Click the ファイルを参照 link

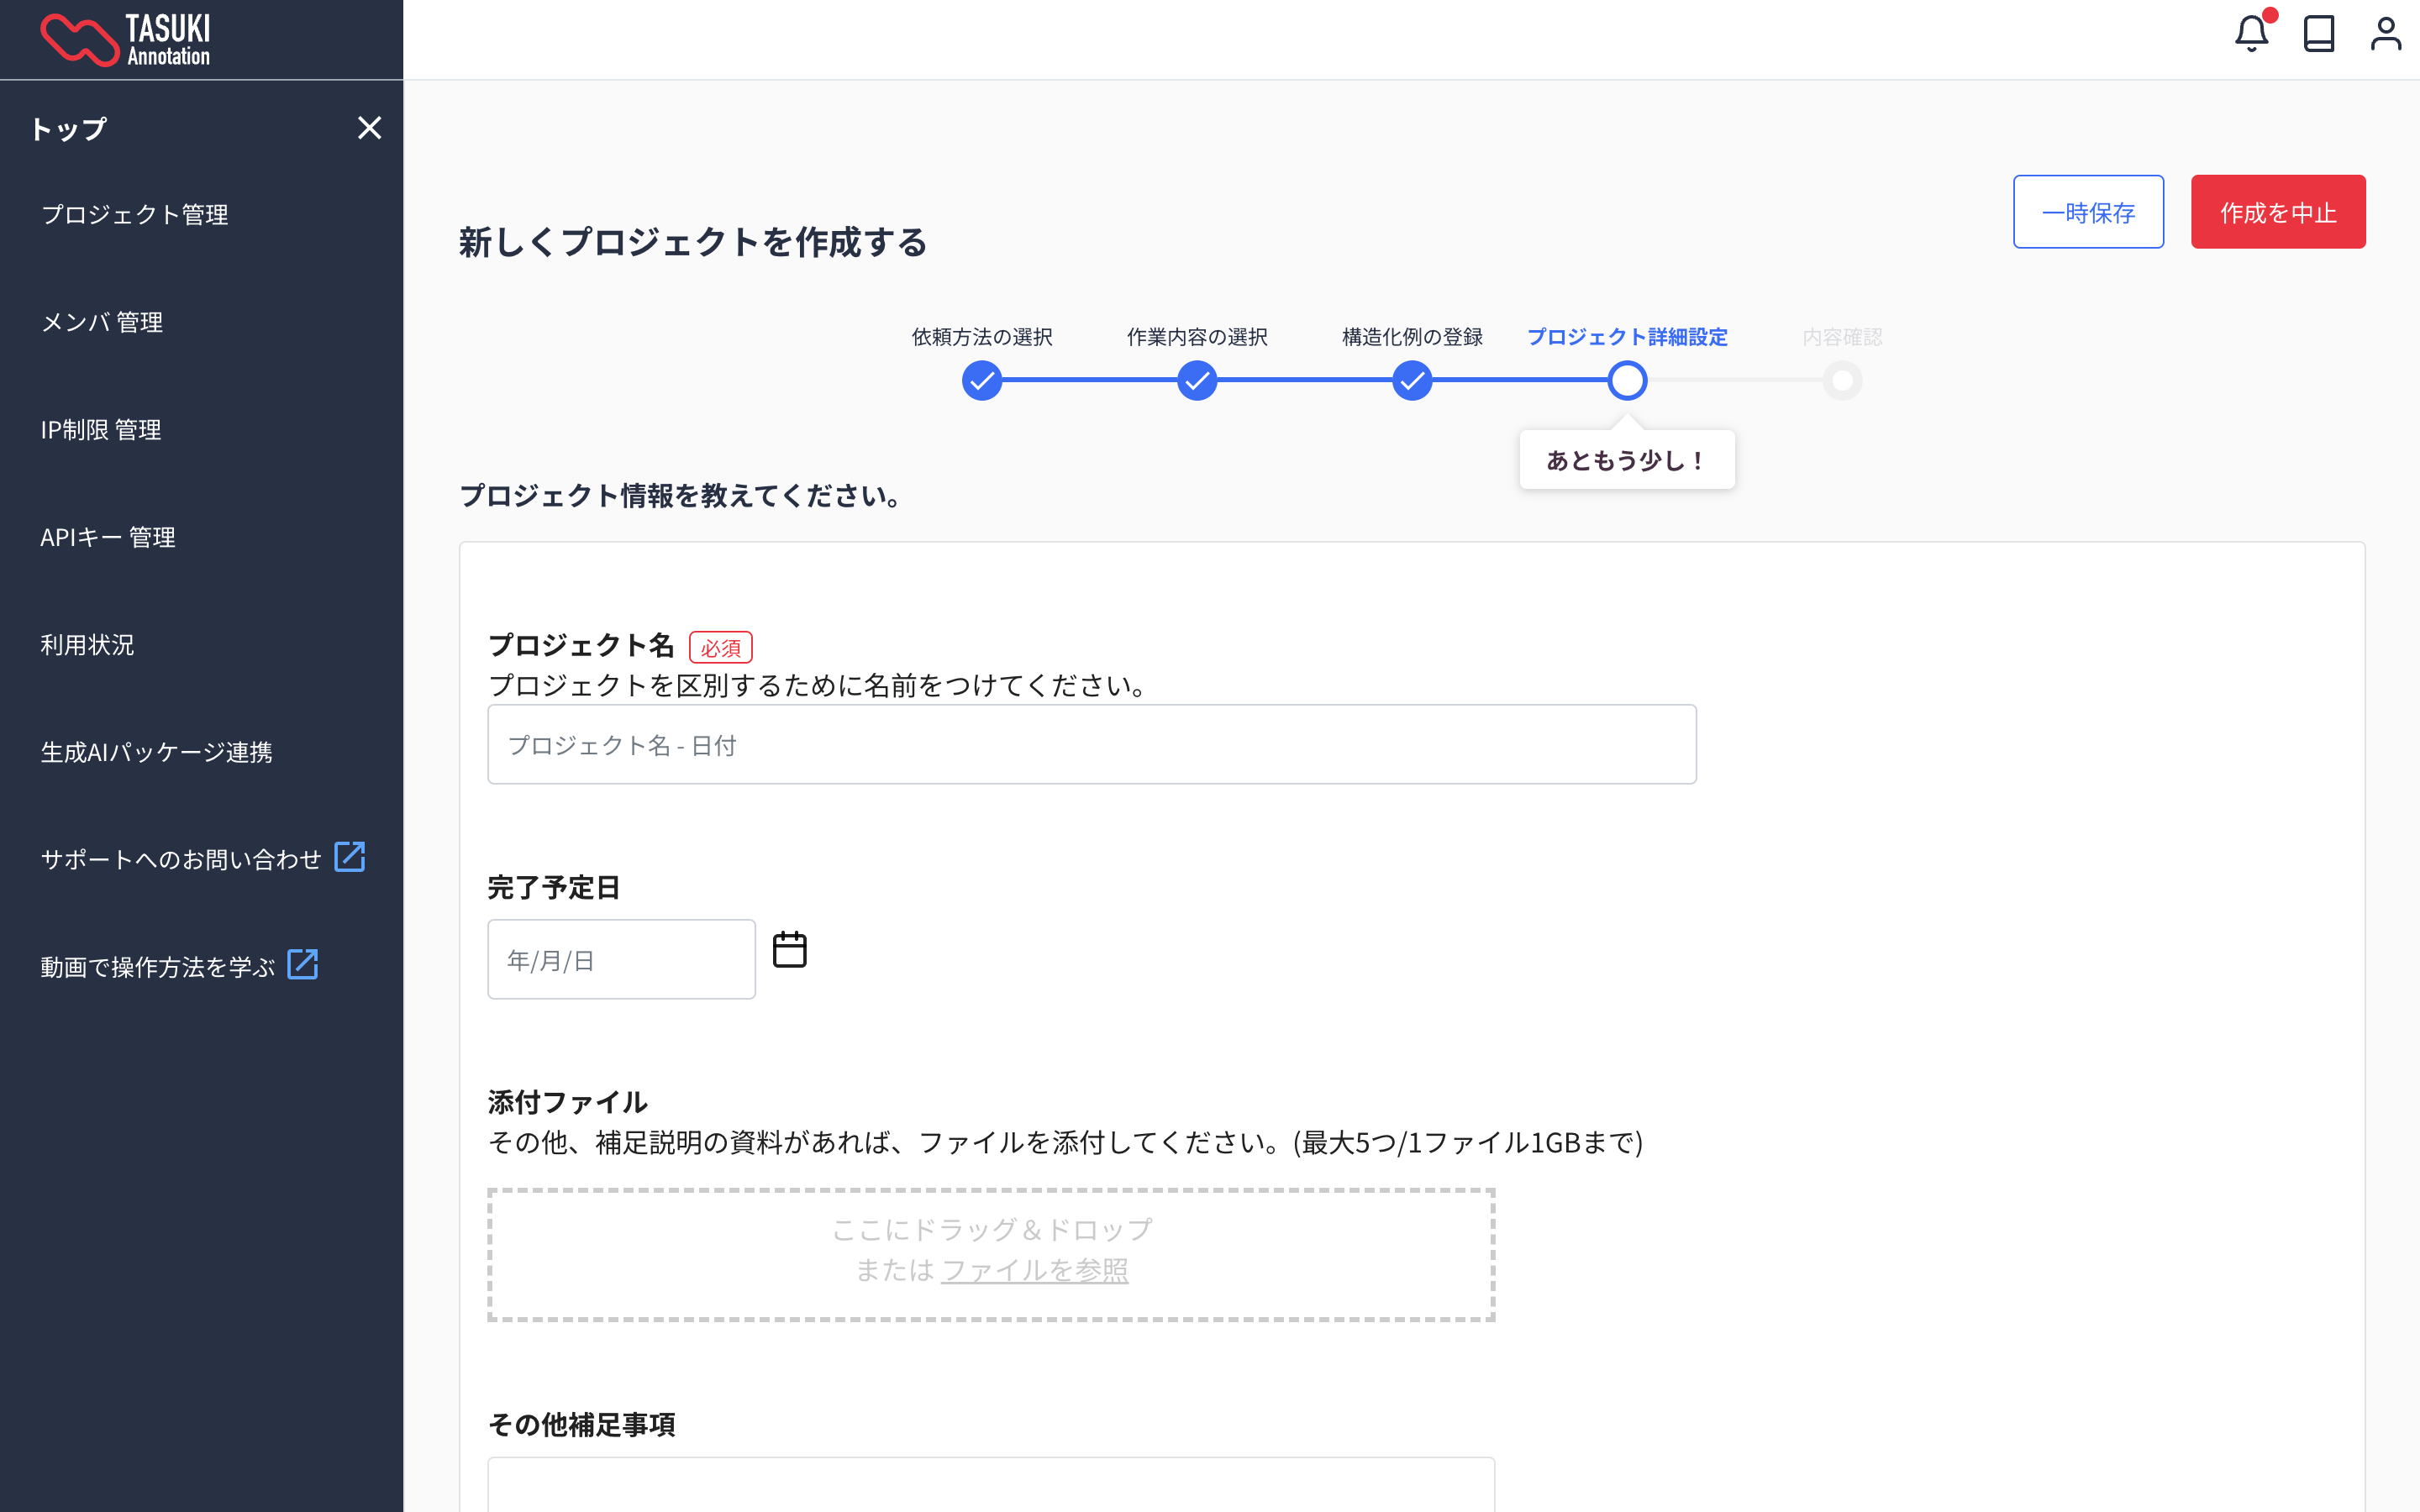click(1034, 1270)
